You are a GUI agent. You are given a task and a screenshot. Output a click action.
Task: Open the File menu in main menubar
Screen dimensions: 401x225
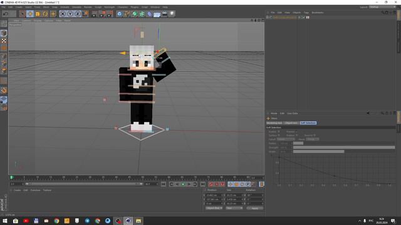point(4,7)
